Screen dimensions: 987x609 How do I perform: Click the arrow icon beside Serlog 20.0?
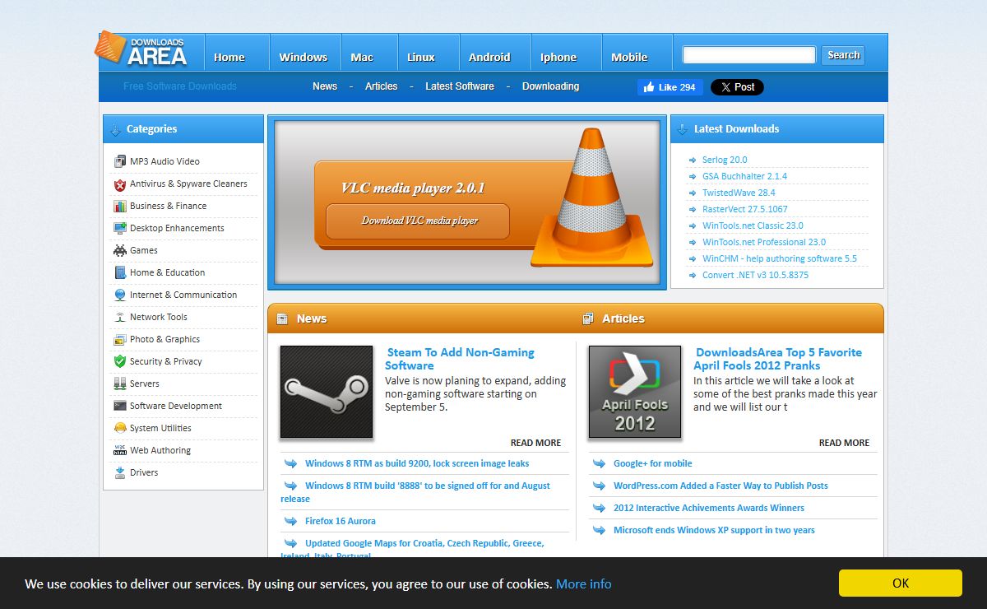coord(693,160)
